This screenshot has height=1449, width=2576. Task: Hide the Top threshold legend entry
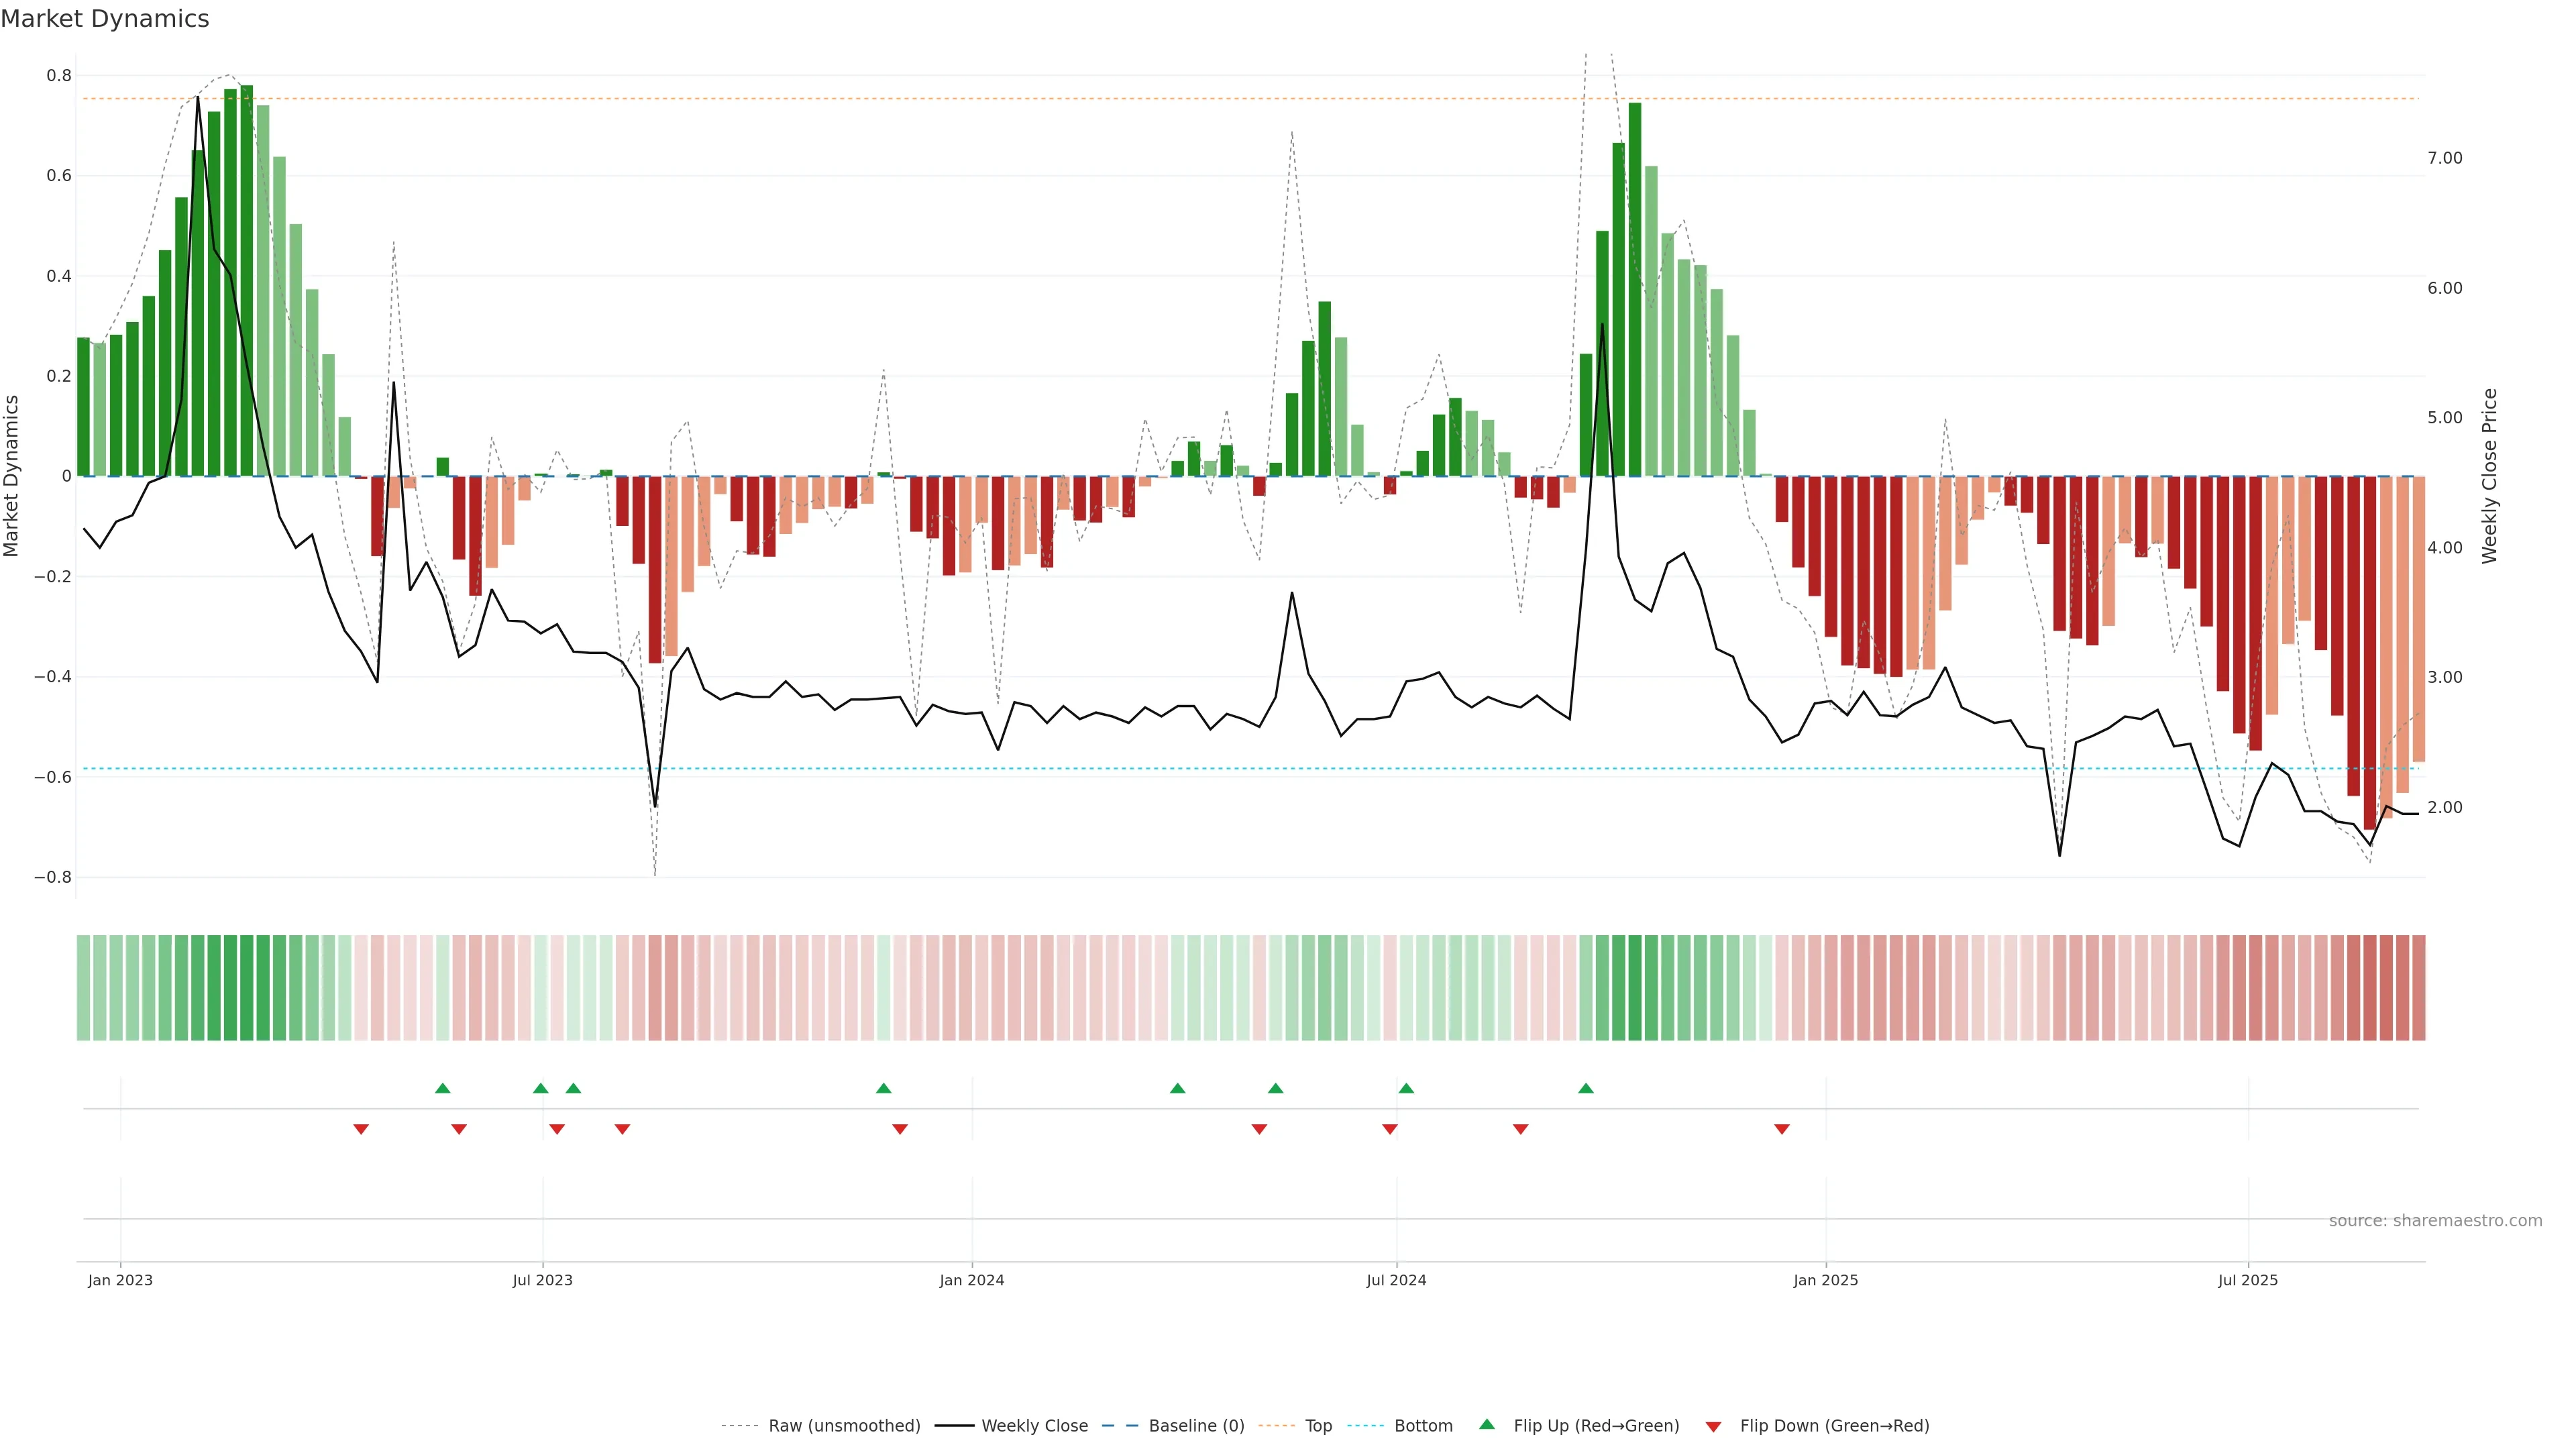click(x=1318, y=1426)
